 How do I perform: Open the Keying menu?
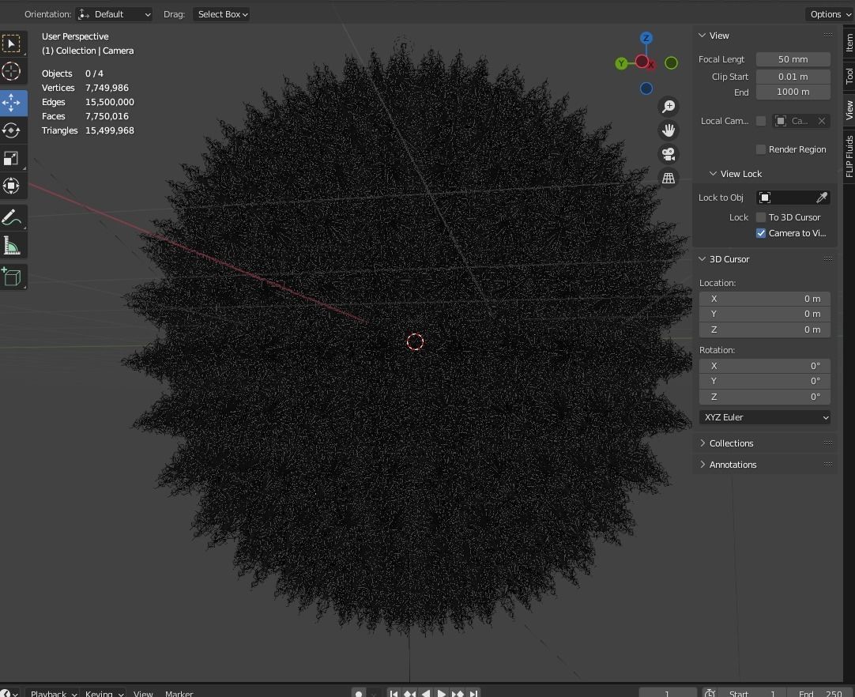tap(104, 694)
